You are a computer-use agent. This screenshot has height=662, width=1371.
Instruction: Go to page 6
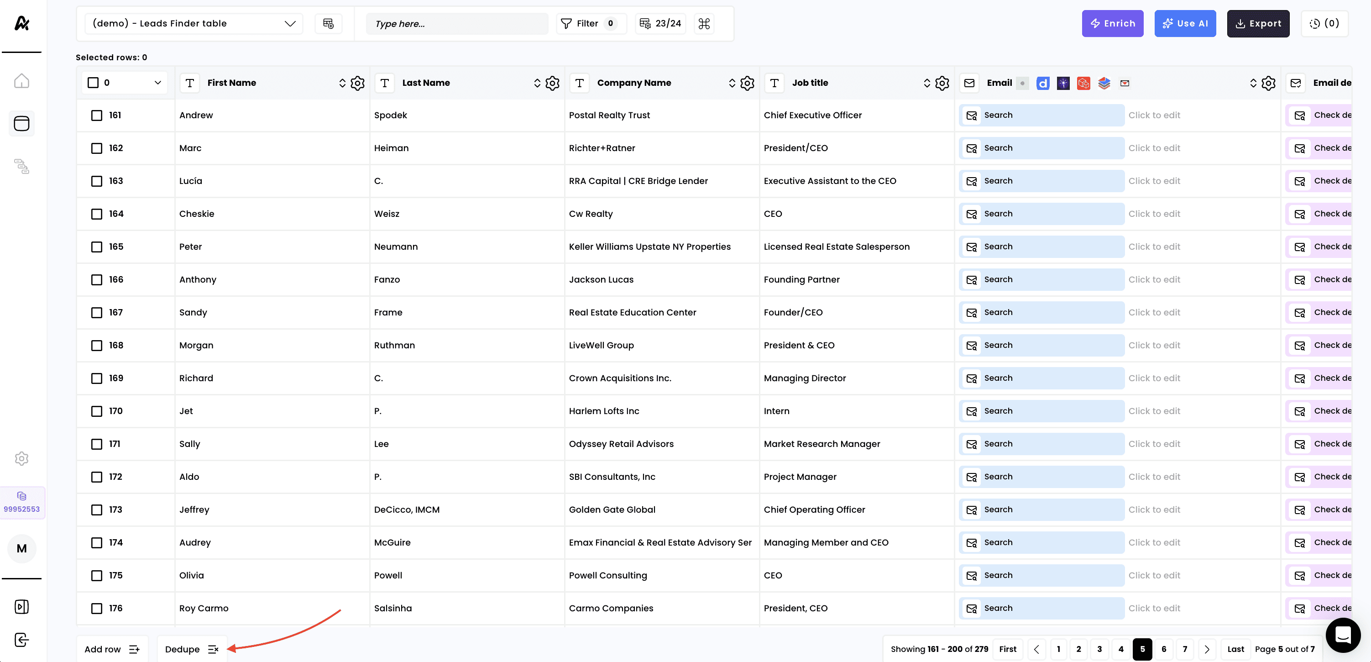pos(1164,649)
